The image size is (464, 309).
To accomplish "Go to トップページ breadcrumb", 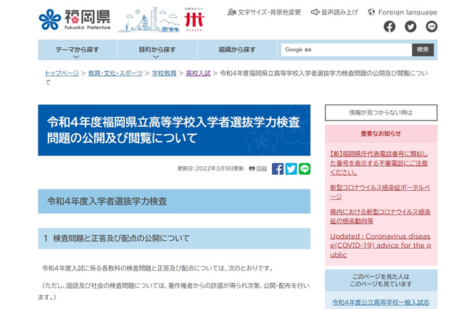I will tap(62, 73).
